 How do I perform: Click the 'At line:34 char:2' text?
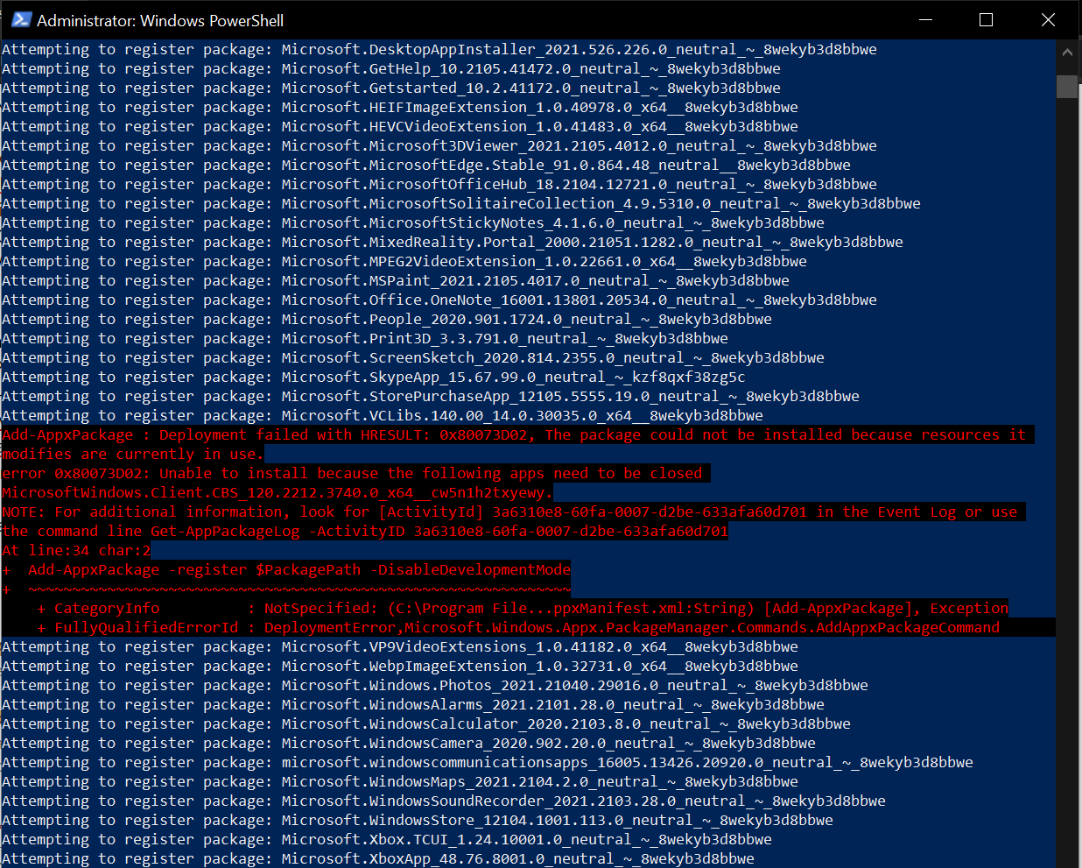[x=76, y=551]
